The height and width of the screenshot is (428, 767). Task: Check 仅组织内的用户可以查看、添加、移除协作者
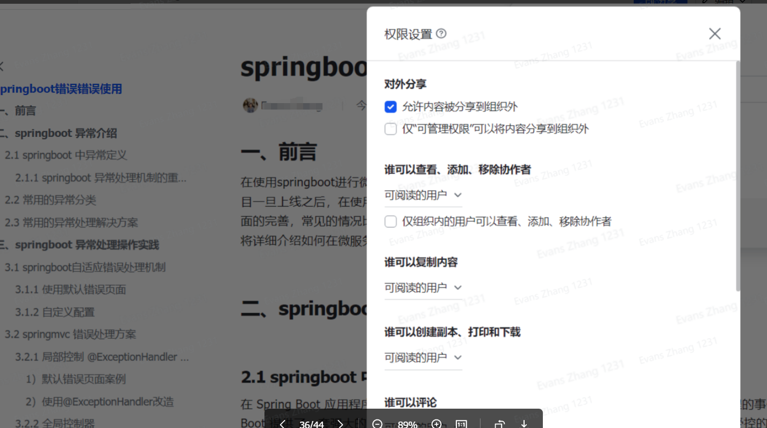tap(391, 221)
